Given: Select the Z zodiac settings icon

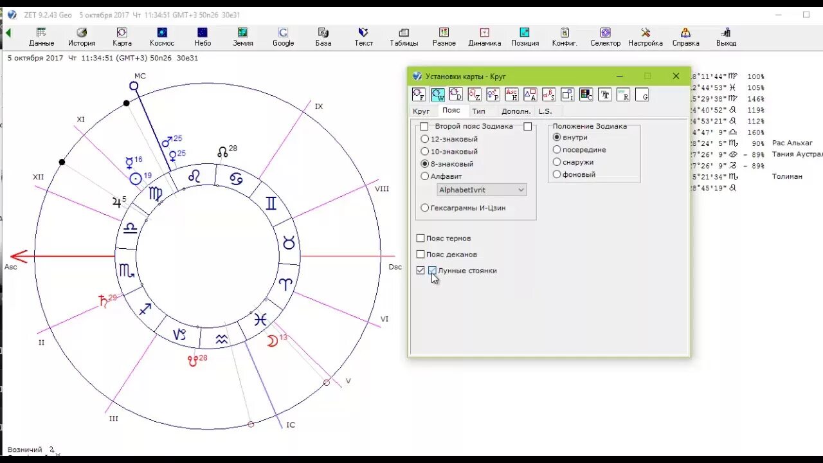Looking at the screenshot, I should (475, 95).
